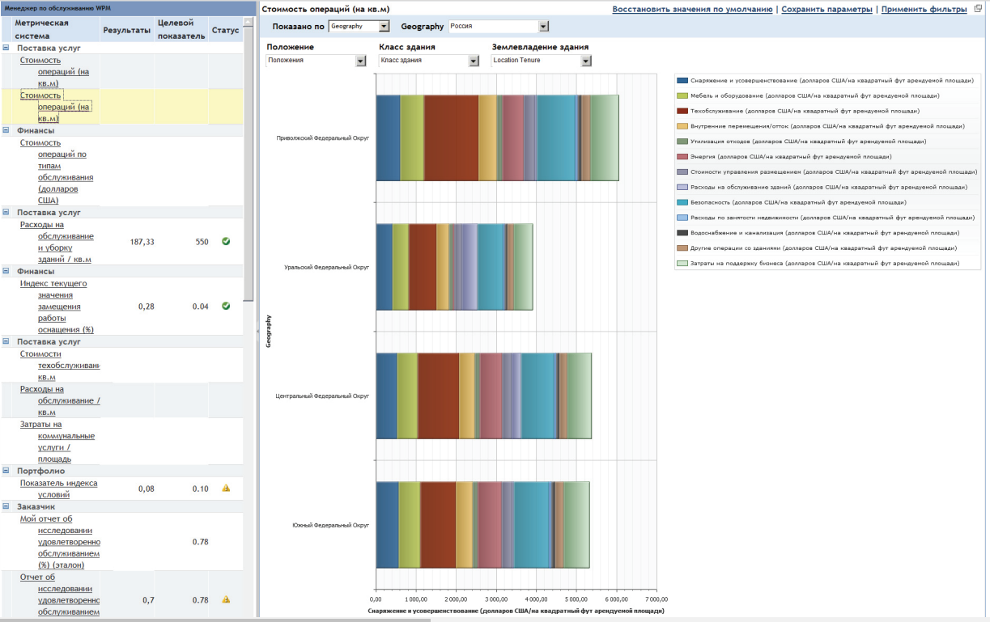Viewport: 990px width, 622px height.
Task: Click the metrics panel vertical scrollbar
Action: 249,162
